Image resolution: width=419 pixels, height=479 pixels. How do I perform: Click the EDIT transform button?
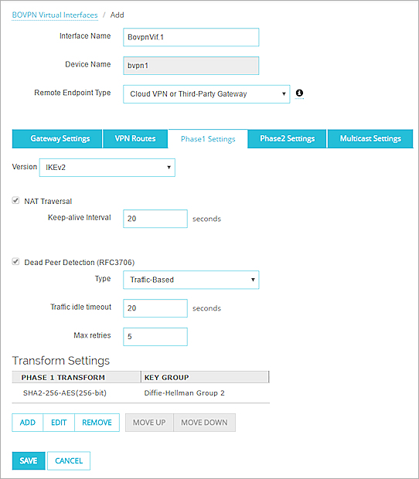tap(59, 423)
